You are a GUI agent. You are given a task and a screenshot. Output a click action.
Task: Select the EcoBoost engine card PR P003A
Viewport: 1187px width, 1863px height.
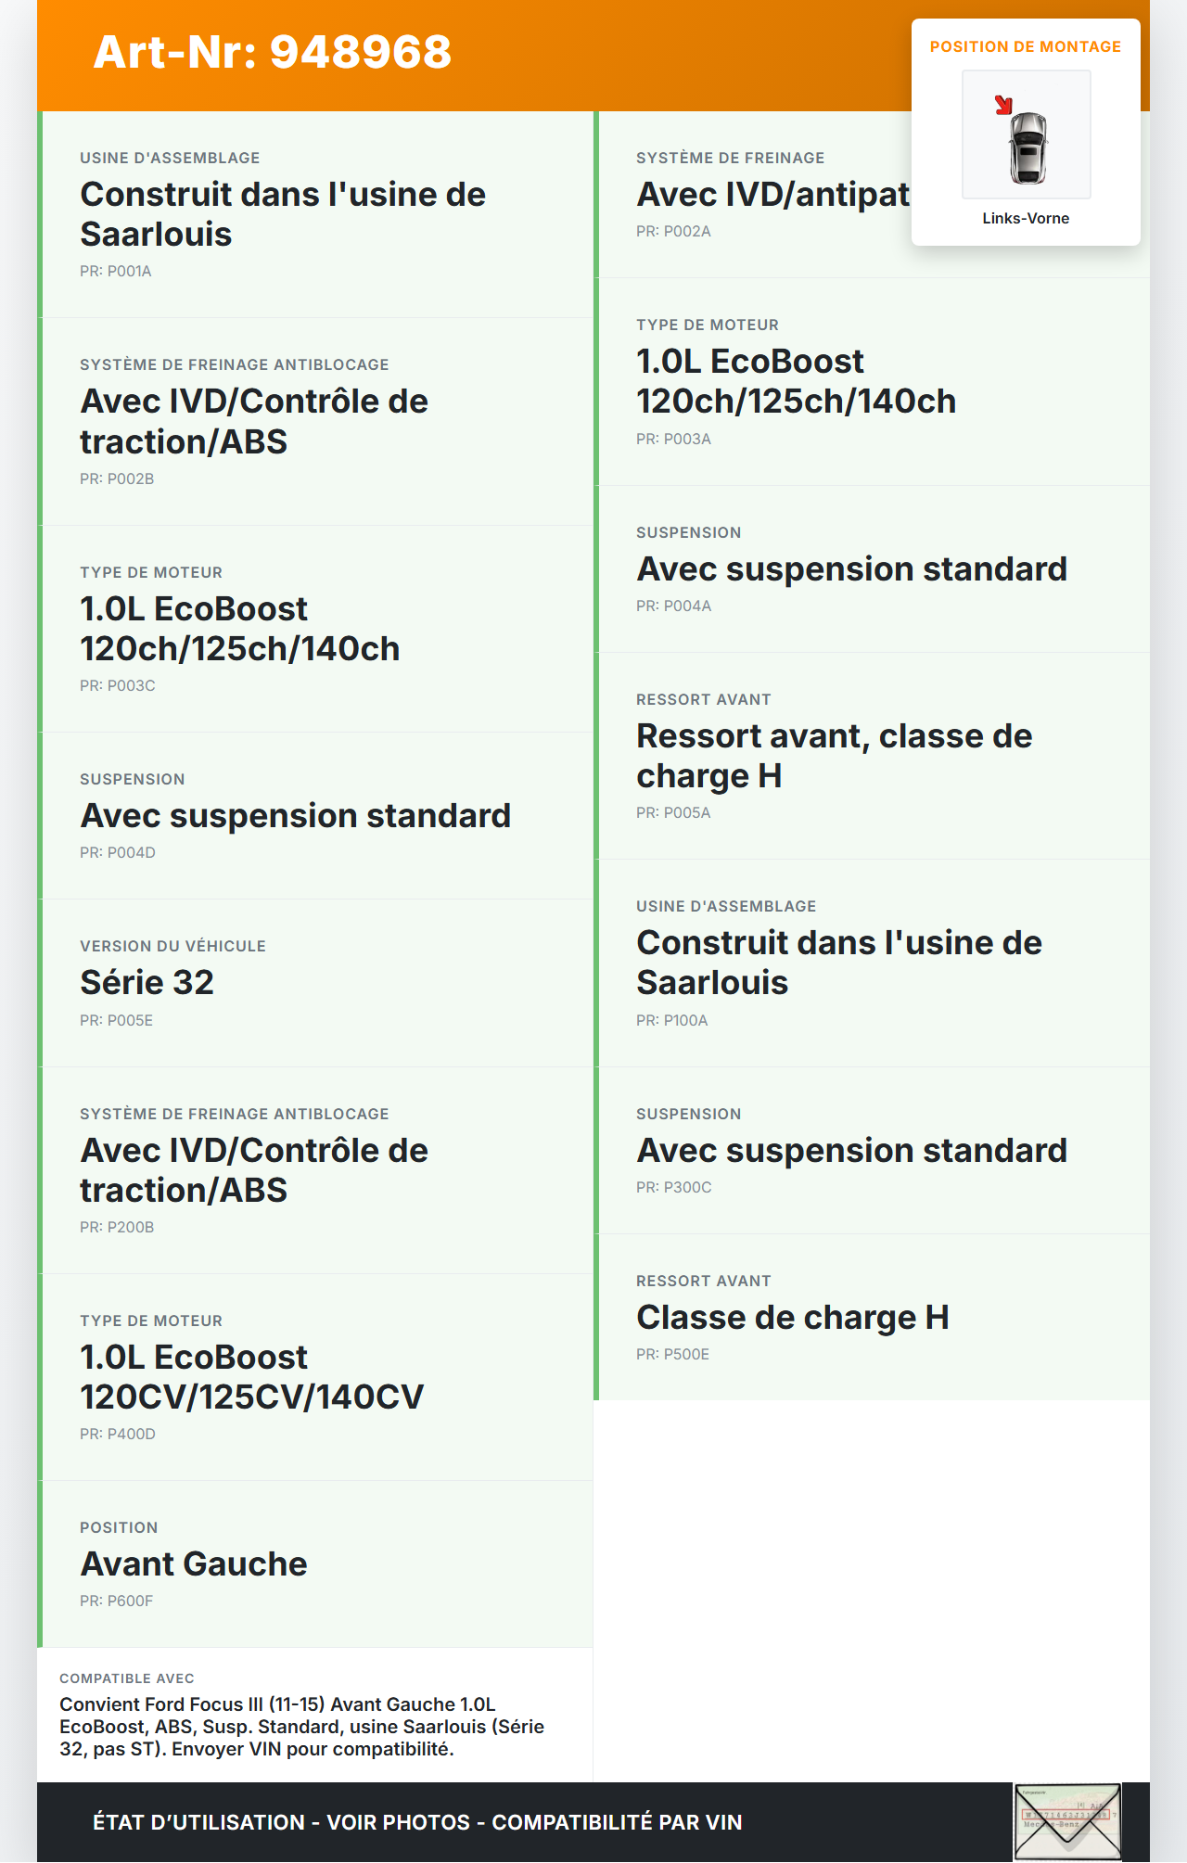pos(872,382)
